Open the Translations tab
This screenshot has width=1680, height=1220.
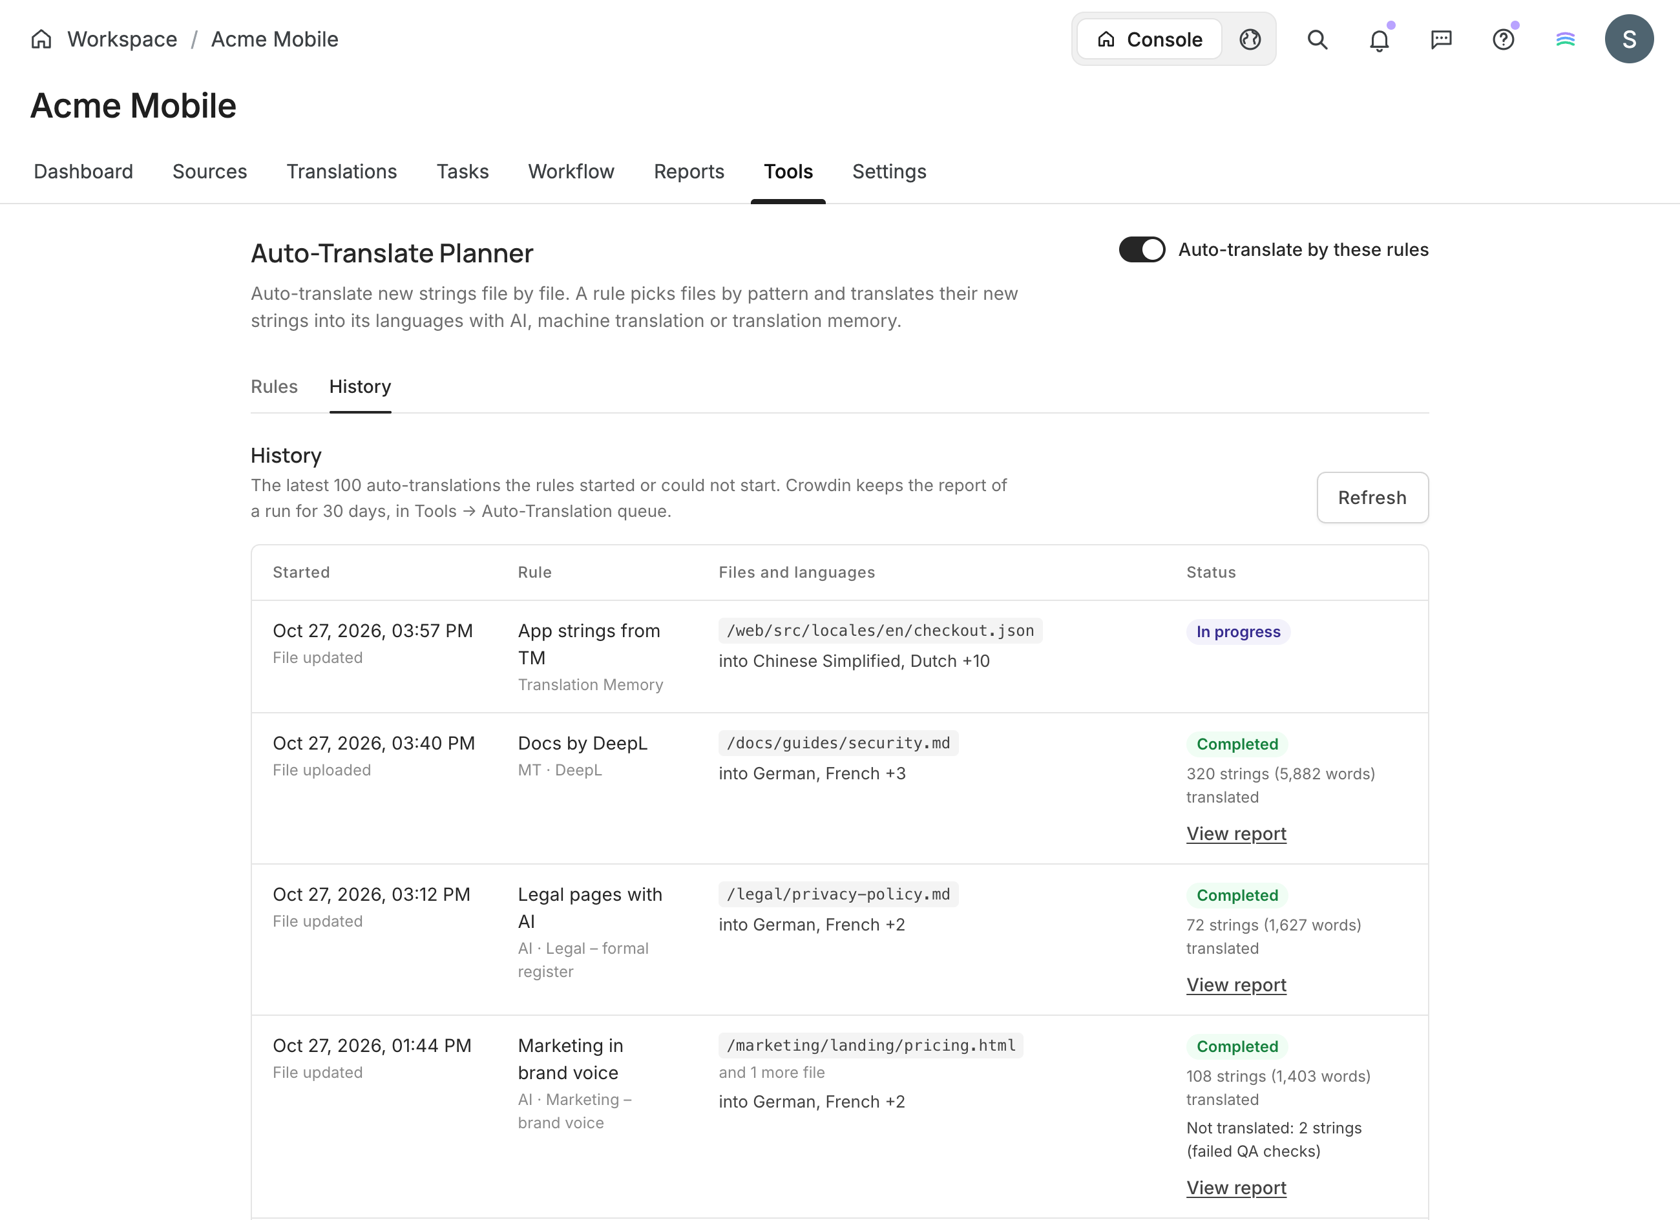click(341, 171)
